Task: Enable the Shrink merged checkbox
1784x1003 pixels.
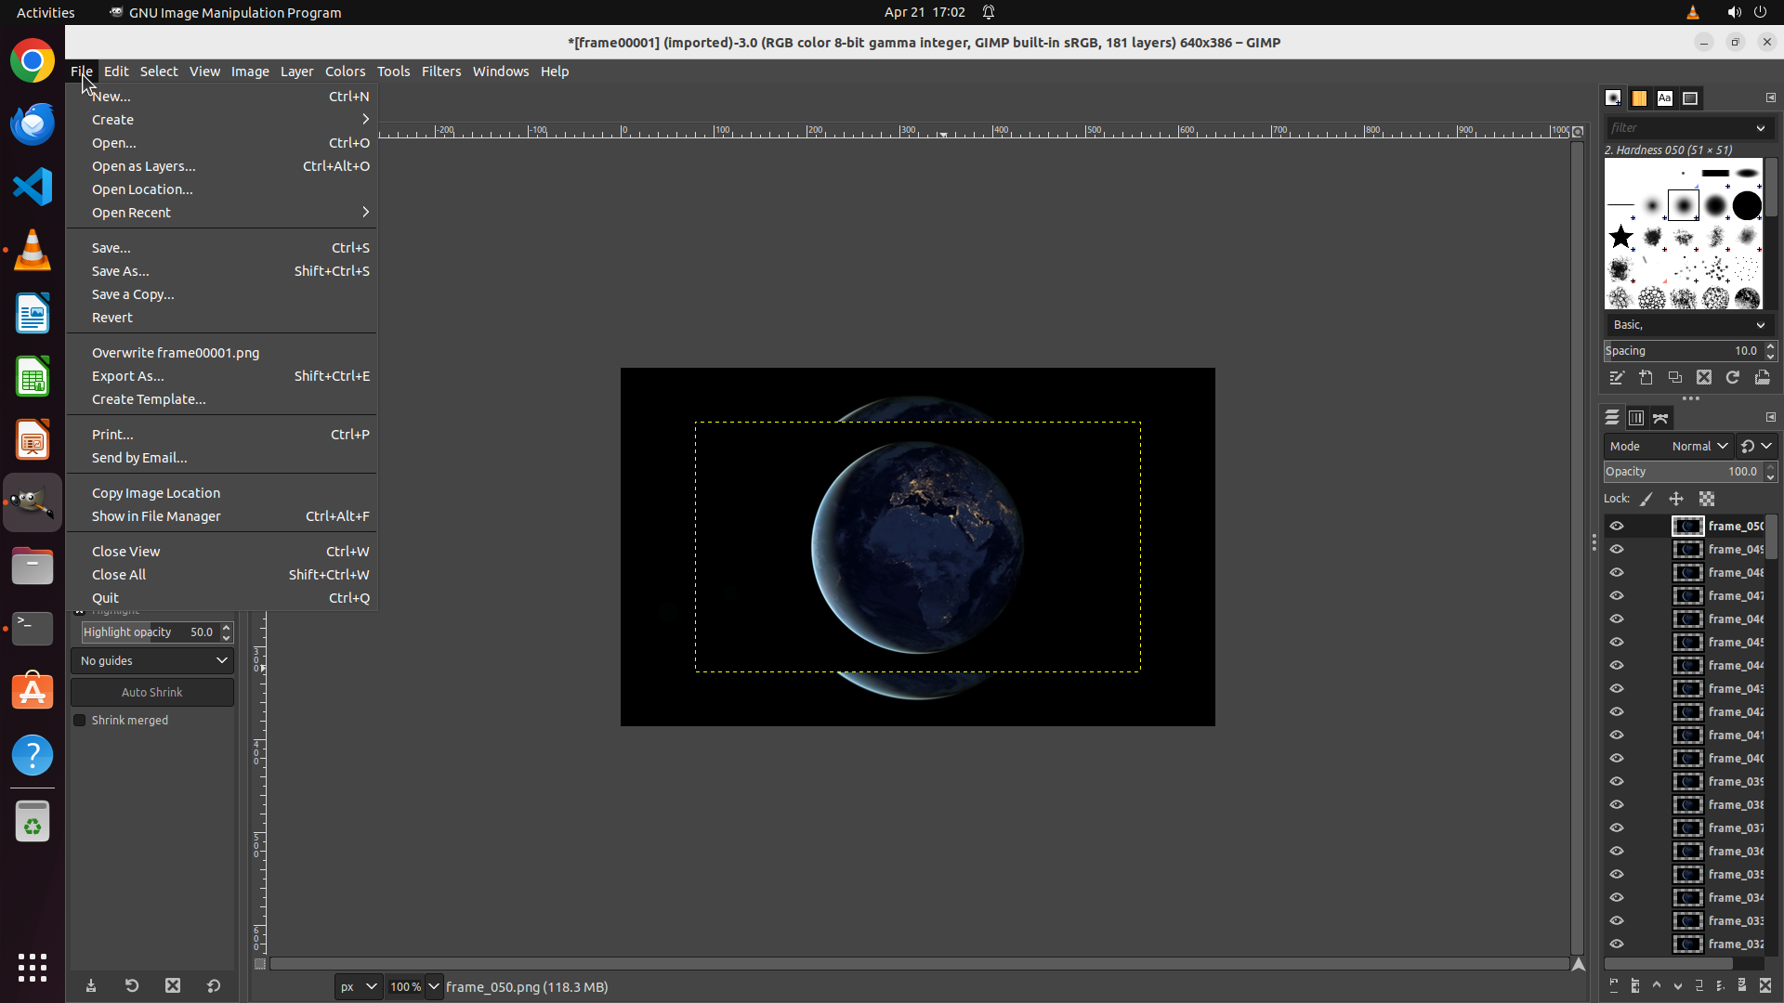Action: click(x=80, y=721)
